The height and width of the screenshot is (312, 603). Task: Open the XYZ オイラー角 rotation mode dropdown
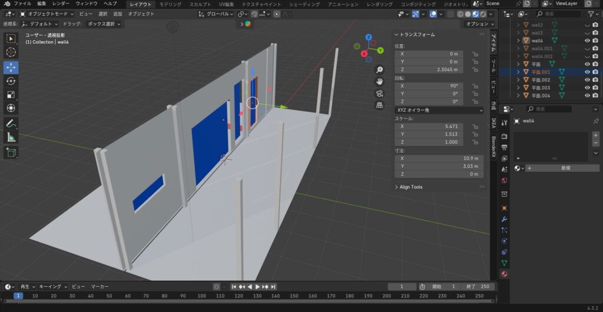pos(439,109)
